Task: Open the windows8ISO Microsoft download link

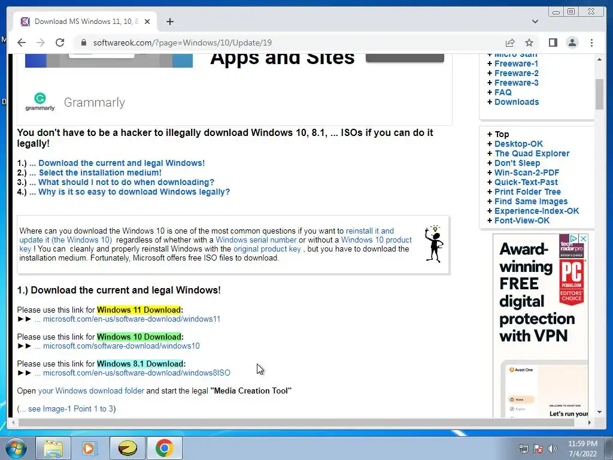Action: (136, 373)
